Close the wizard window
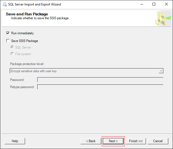 tap(166, 4)
